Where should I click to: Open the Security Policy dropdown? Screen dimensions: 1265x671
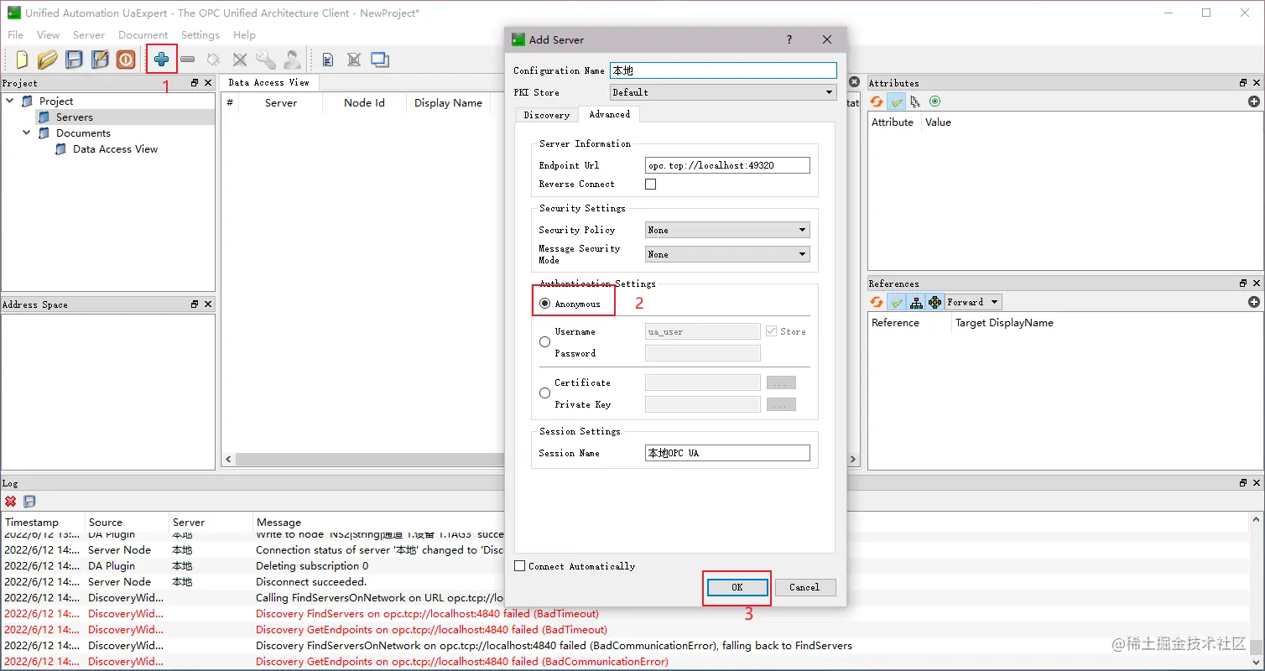coord(727,230)
